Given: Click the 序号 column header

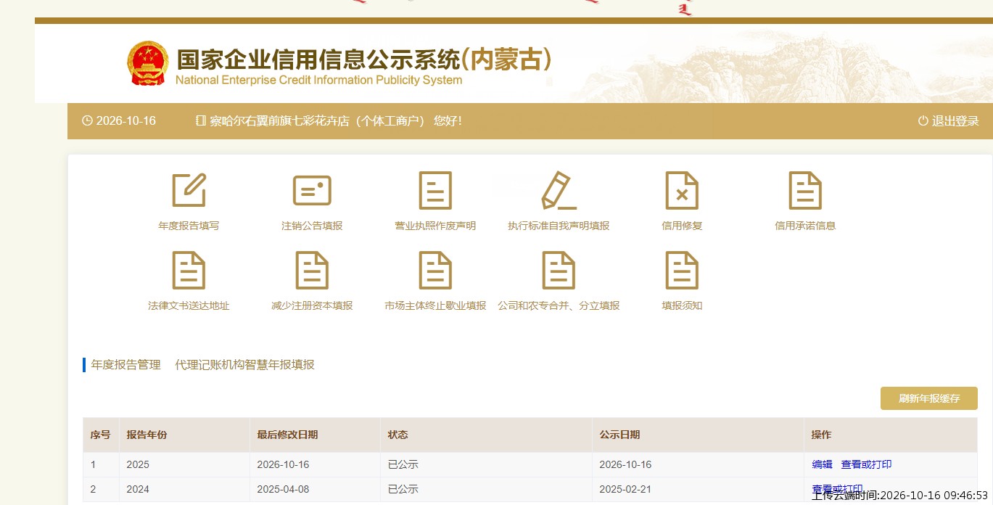Looking at the screenshot, I should point(101,435).
